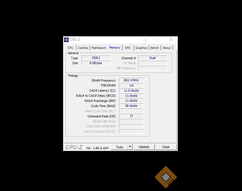This screenshot has height=191, width=242.
Task: Click the CPU-Z app icon in title bar
Action: point(66,40)
